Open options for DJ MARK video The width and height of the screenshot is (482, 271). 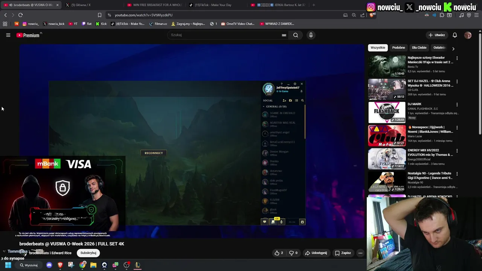pyautogui.click(x=457, y=105)
